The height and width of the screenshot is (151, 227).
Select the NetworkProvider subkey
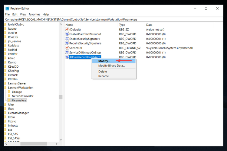(23, 96)
